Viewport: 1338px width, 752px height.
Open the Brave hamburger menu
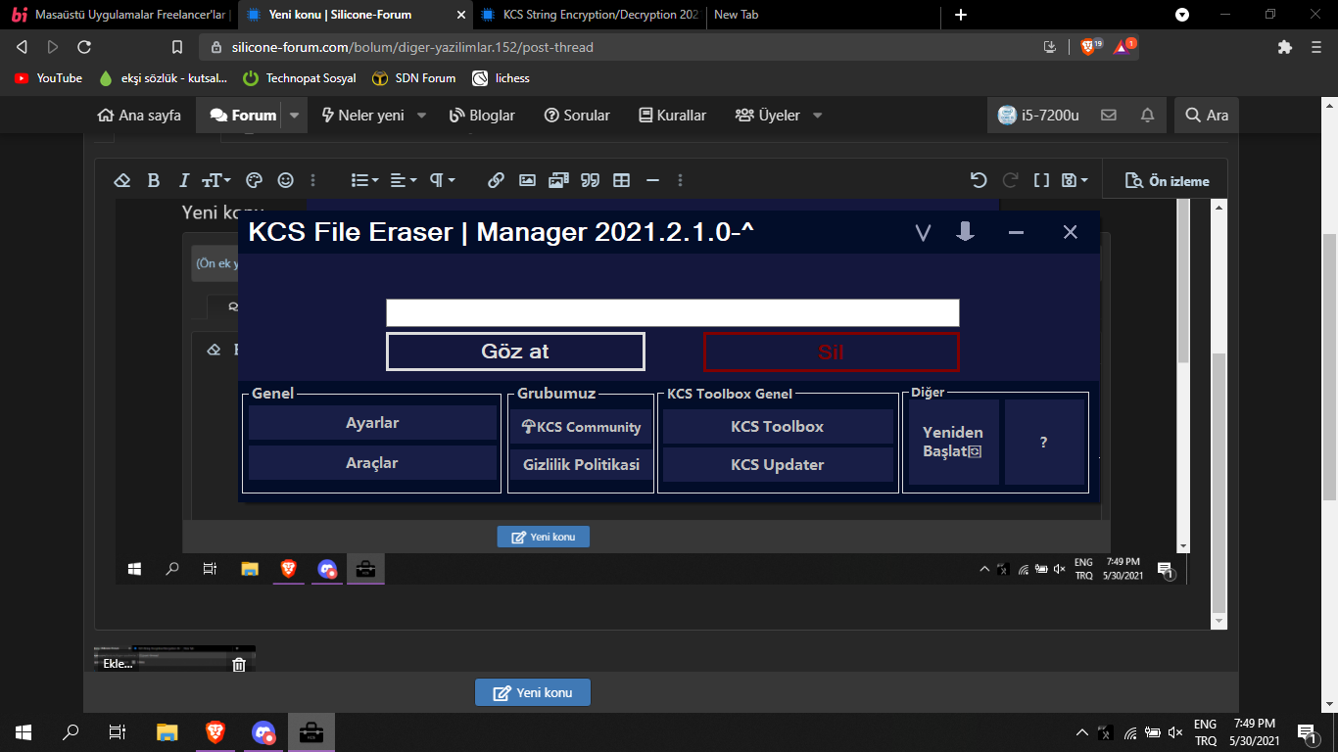pos(1316,47)
